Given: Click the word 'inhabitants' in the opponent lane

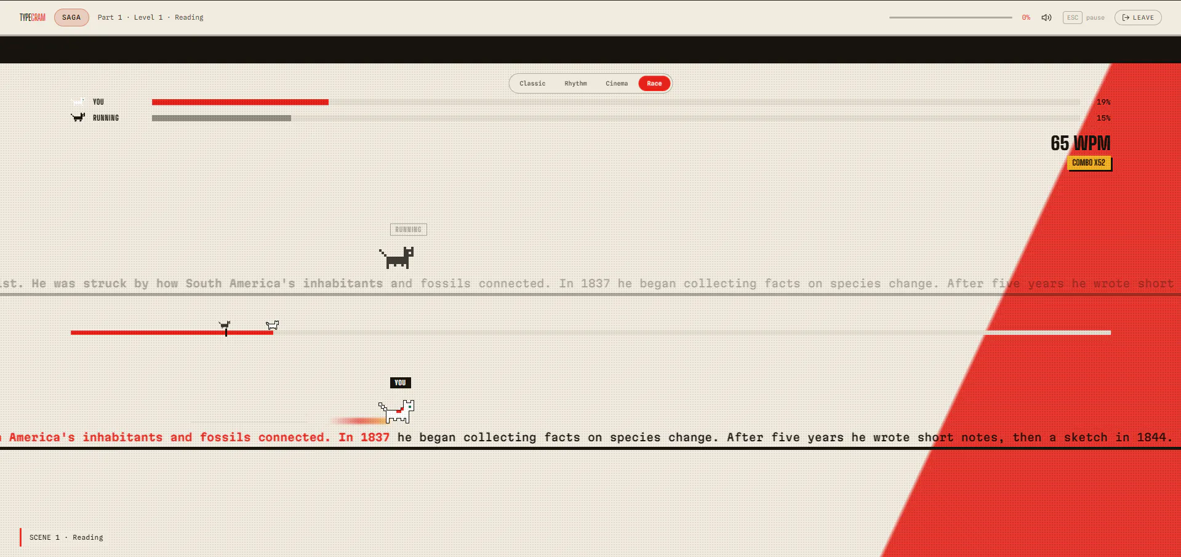Looking at the screenshot, I should (x=343, y=284).
